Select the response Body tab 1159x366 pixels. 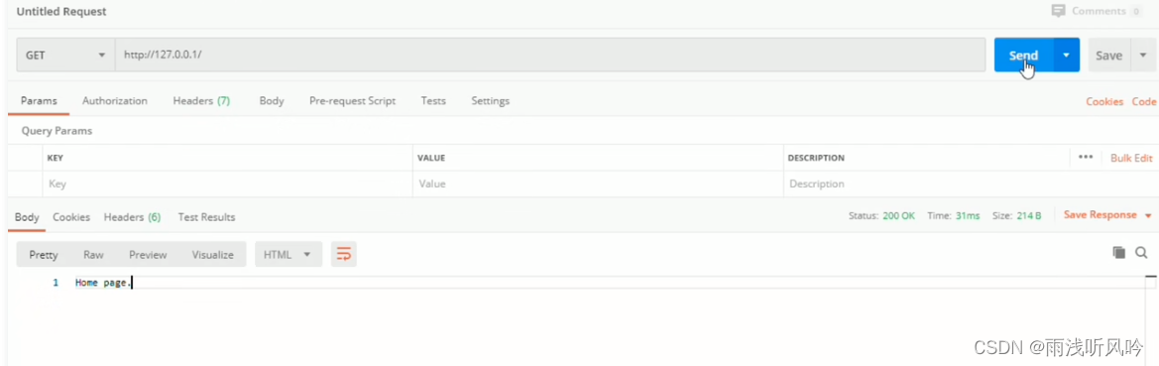pyautogui.click(x=27, y=217)
